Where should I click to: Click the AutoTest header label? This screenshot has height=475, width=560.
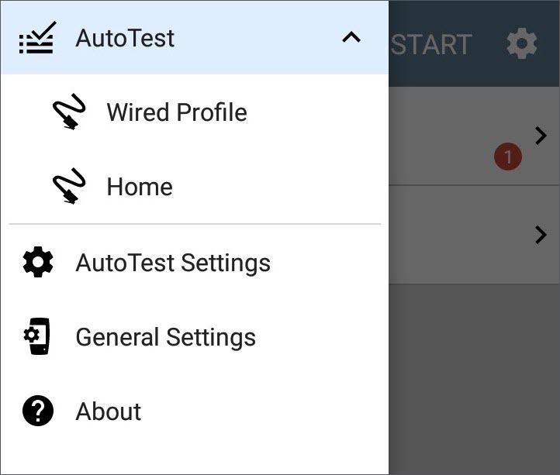(125, 38)
